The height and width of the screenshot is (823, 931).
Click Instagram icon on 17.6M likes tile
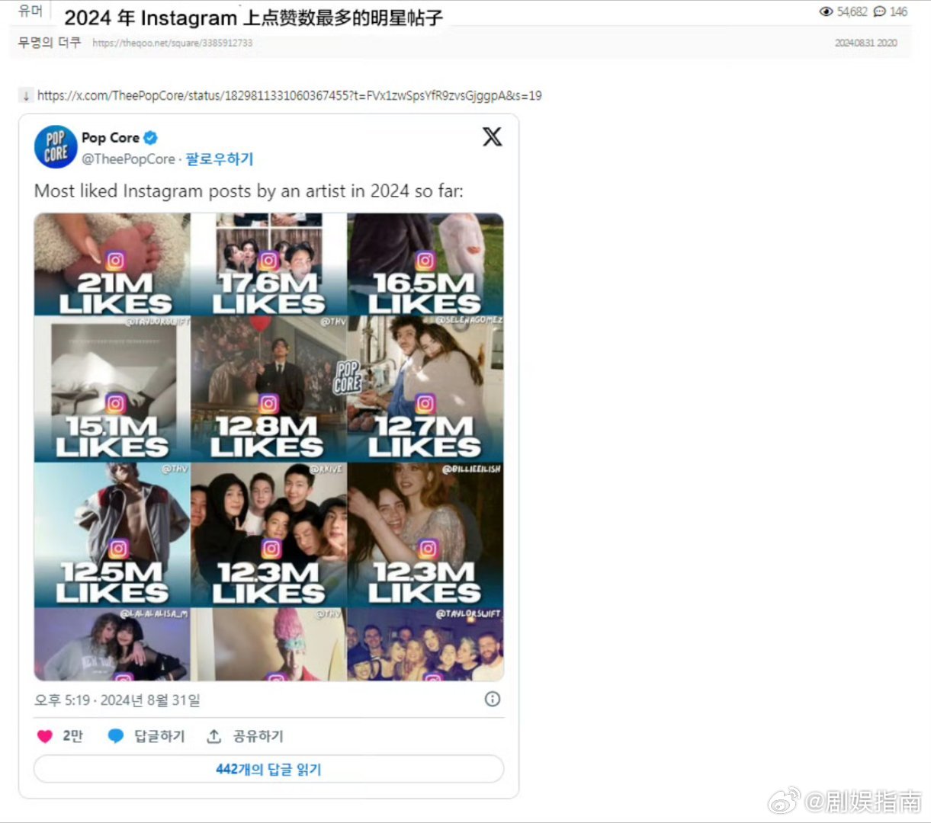(x=268, y=261)
